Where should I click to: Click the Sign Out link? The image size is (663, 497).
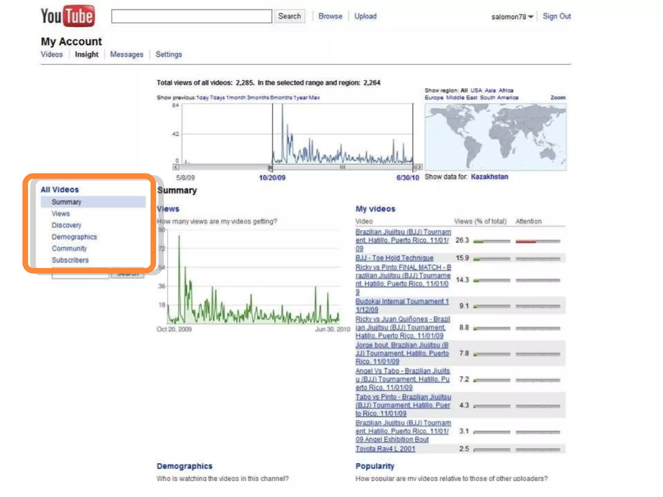(x=556, y=16)
